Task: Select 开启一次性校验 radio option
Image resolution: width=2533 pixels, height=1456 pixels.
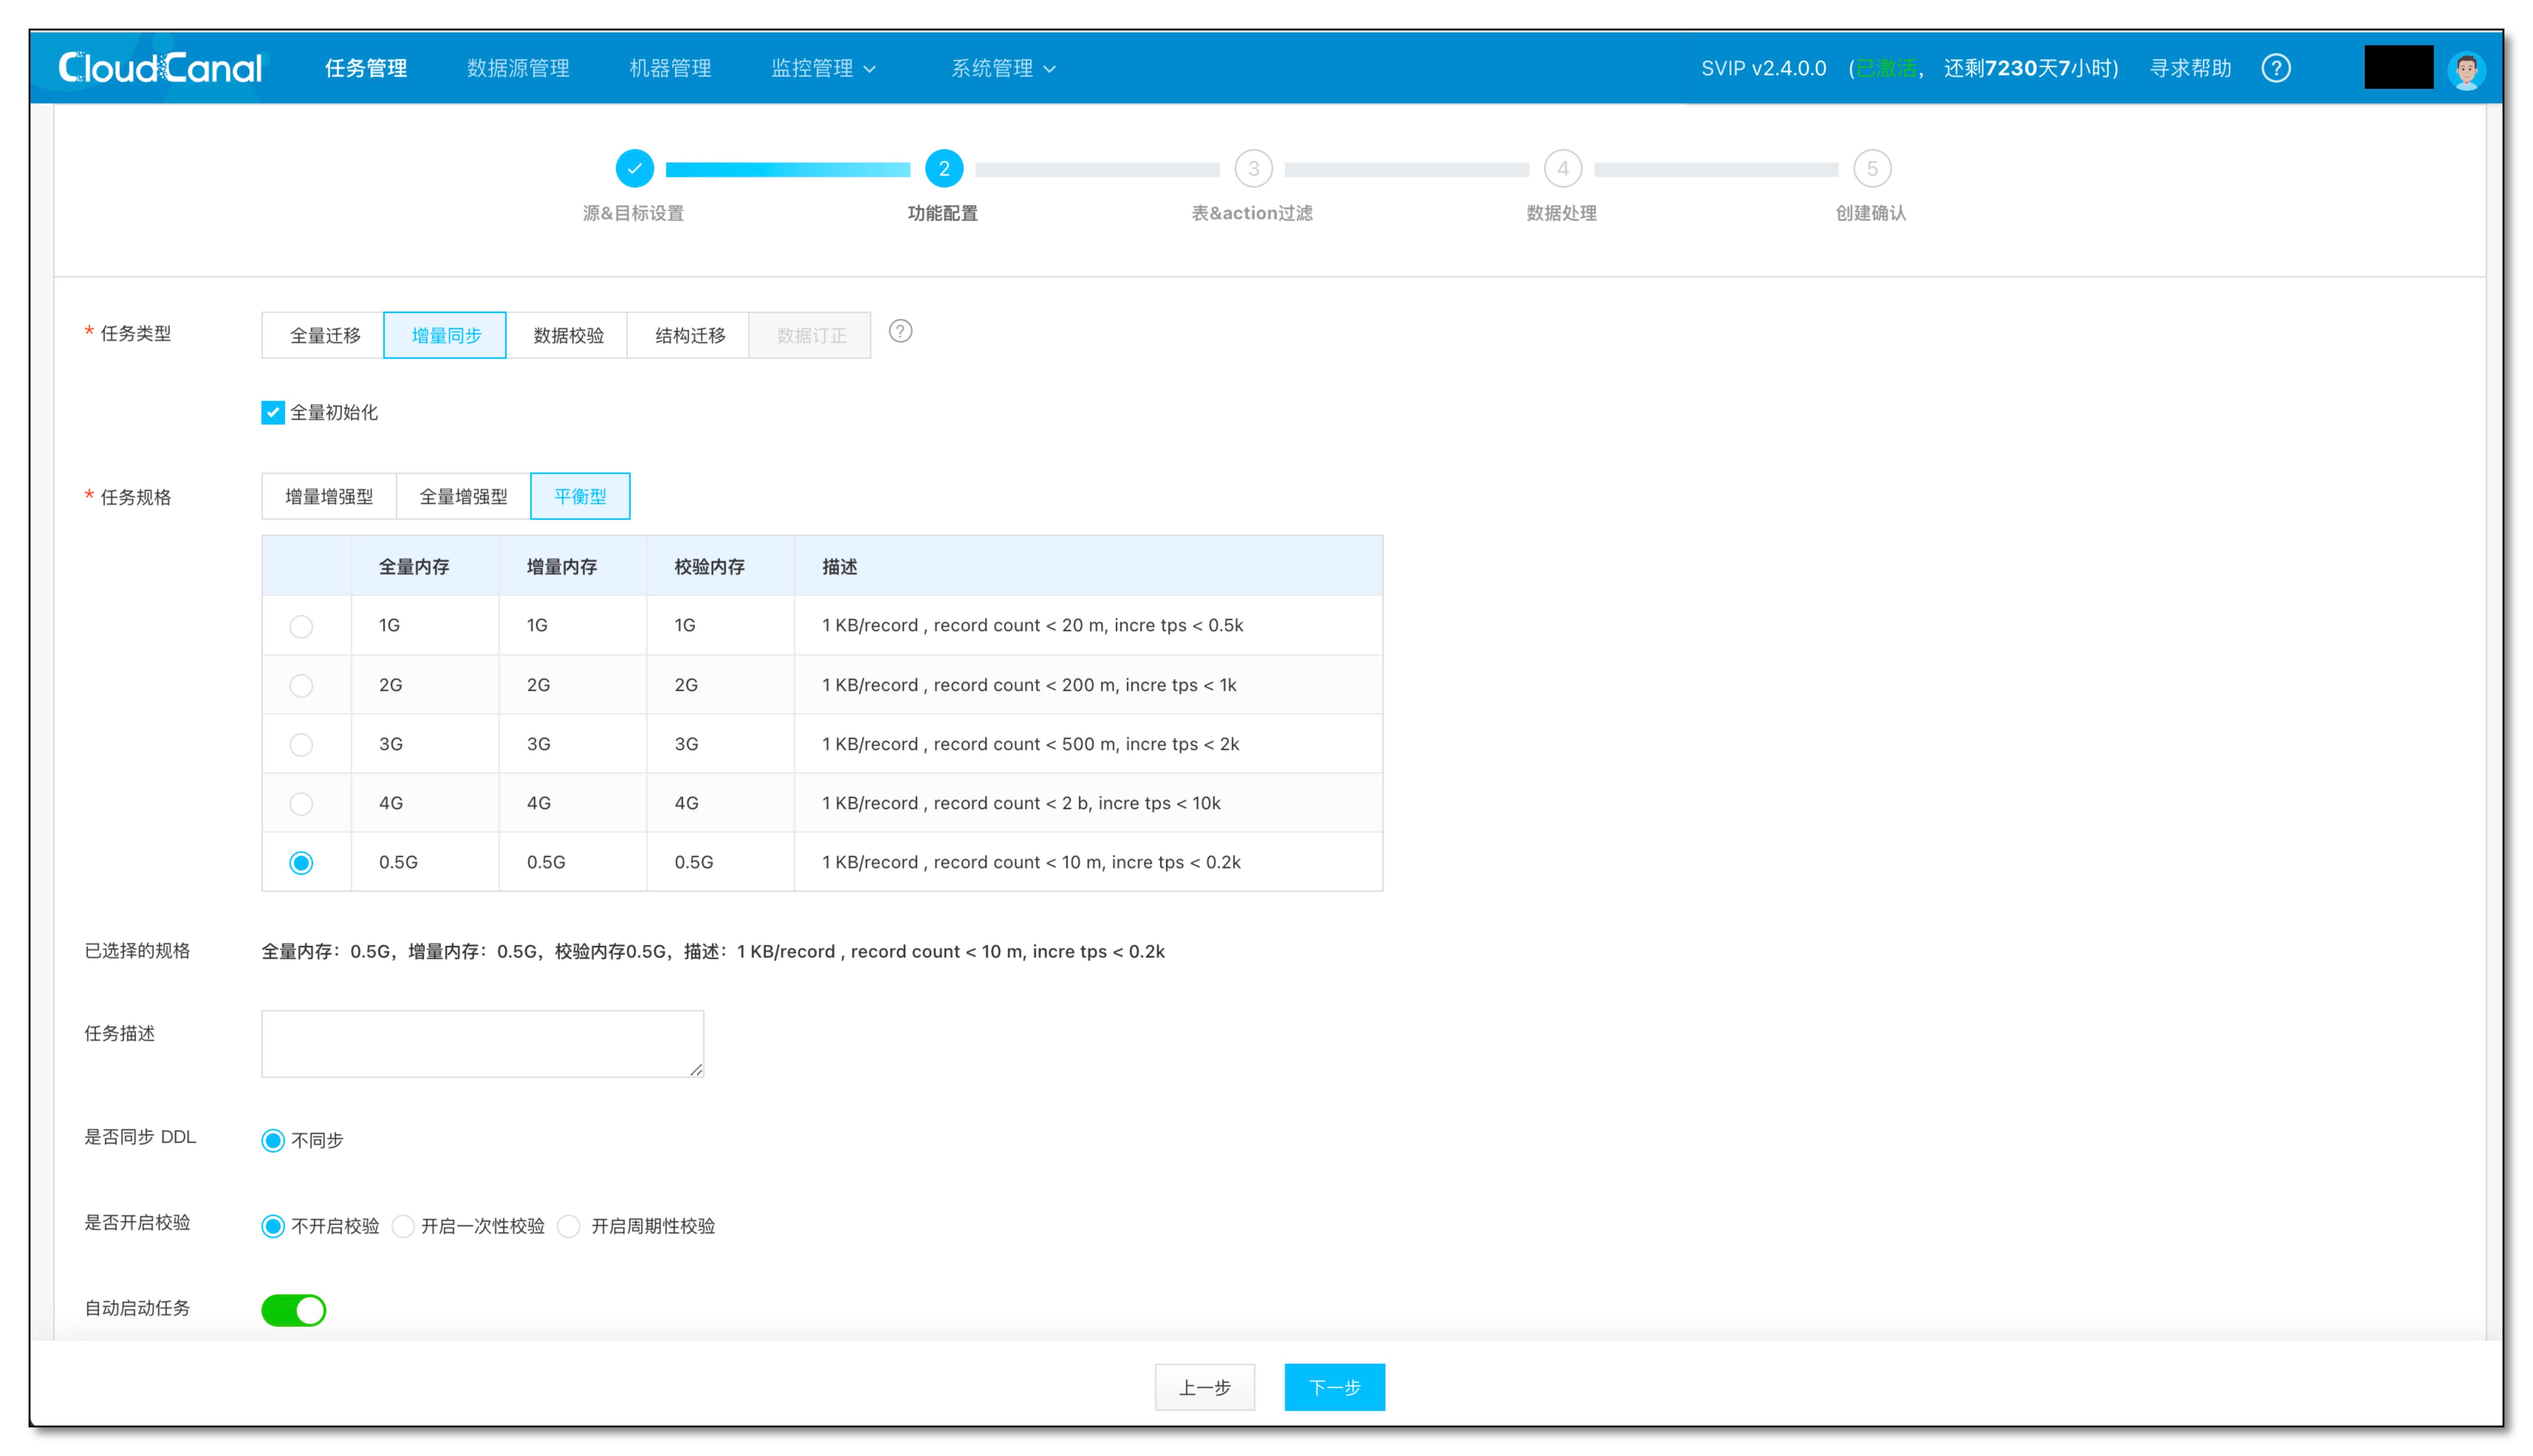Action: point(403,1226)
